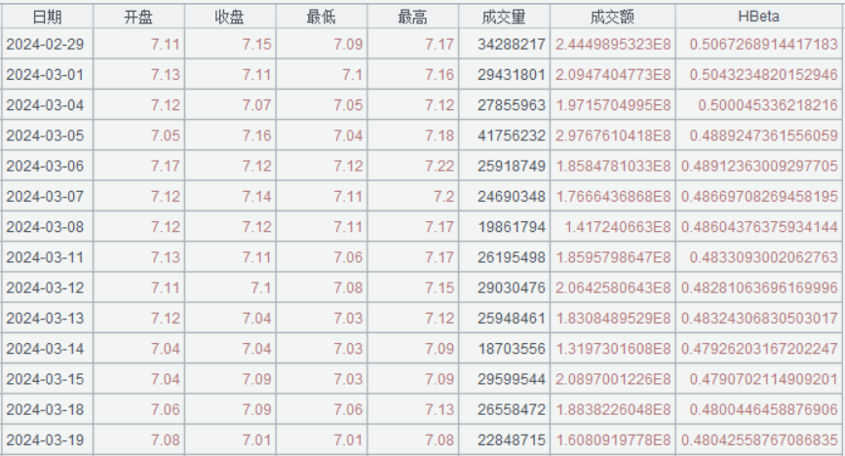Click opening price 7.17 on 2024-03-06
The image size is (845, 456).
click(165, 166)
